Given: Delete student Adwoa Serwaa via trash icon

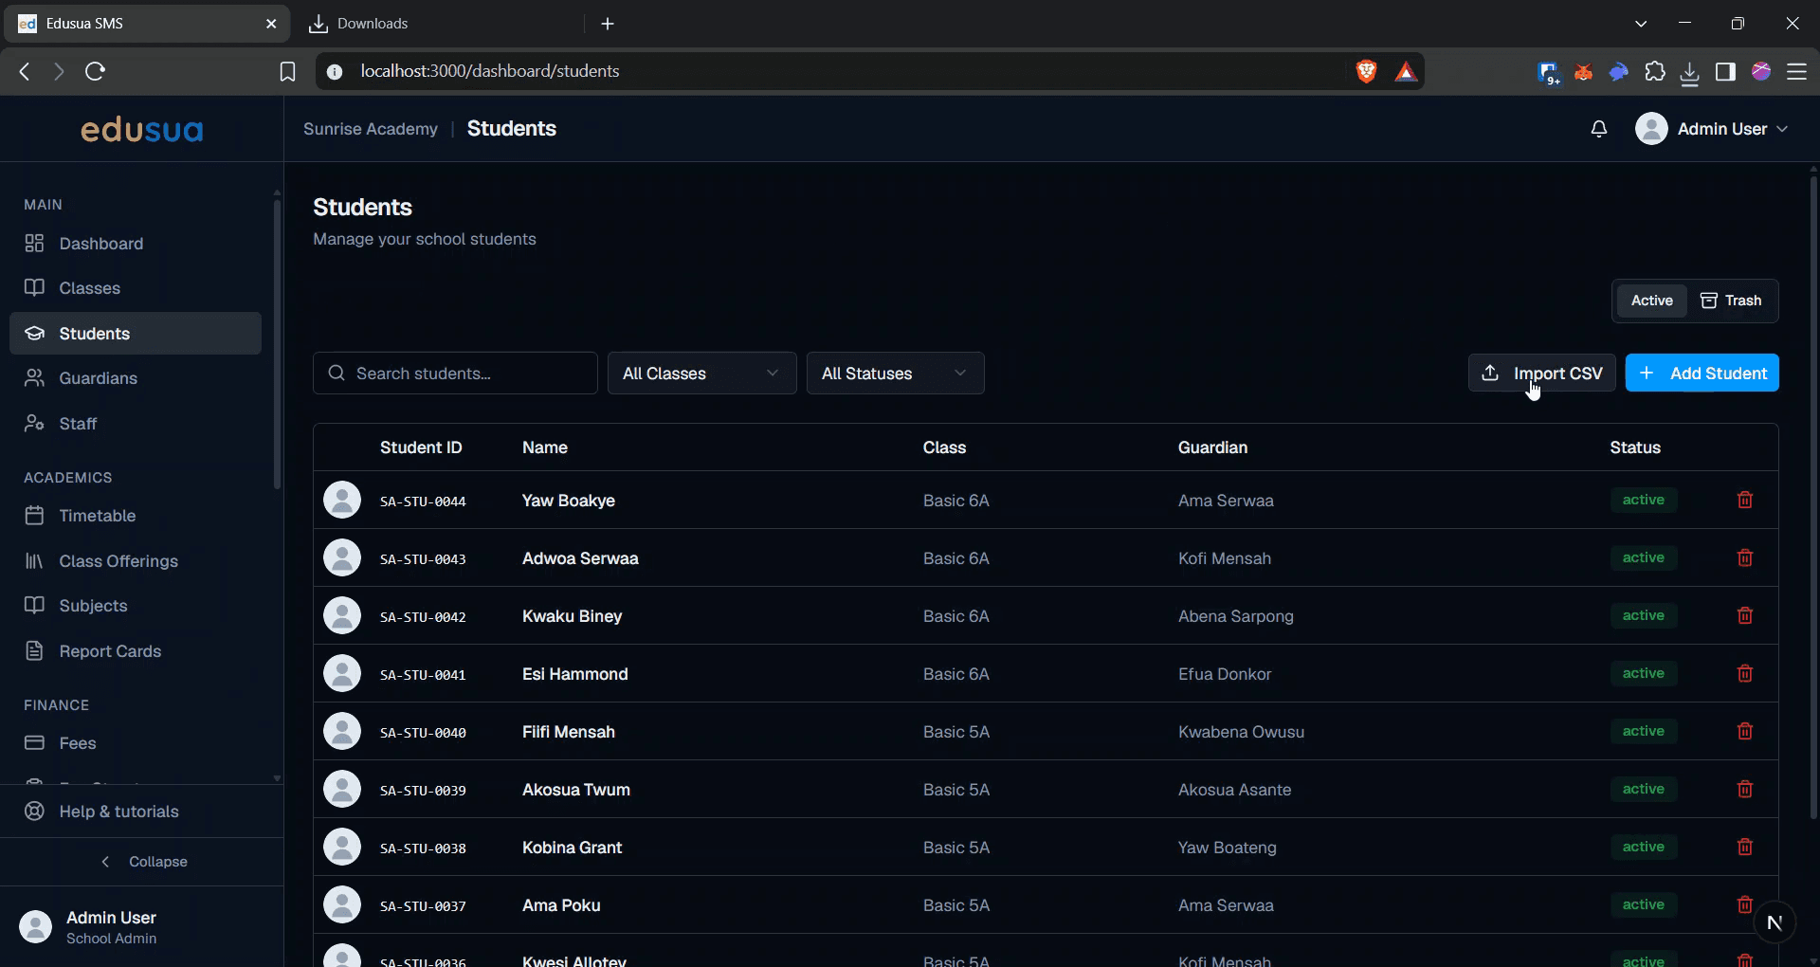Looking at the screenshot, I should point(1745,557).
